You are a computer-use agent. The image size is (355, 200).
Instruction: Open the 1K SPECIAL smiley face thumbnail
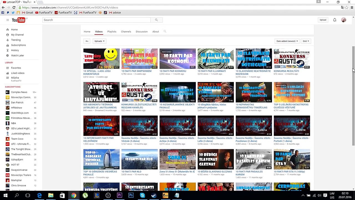click(102, 59)
